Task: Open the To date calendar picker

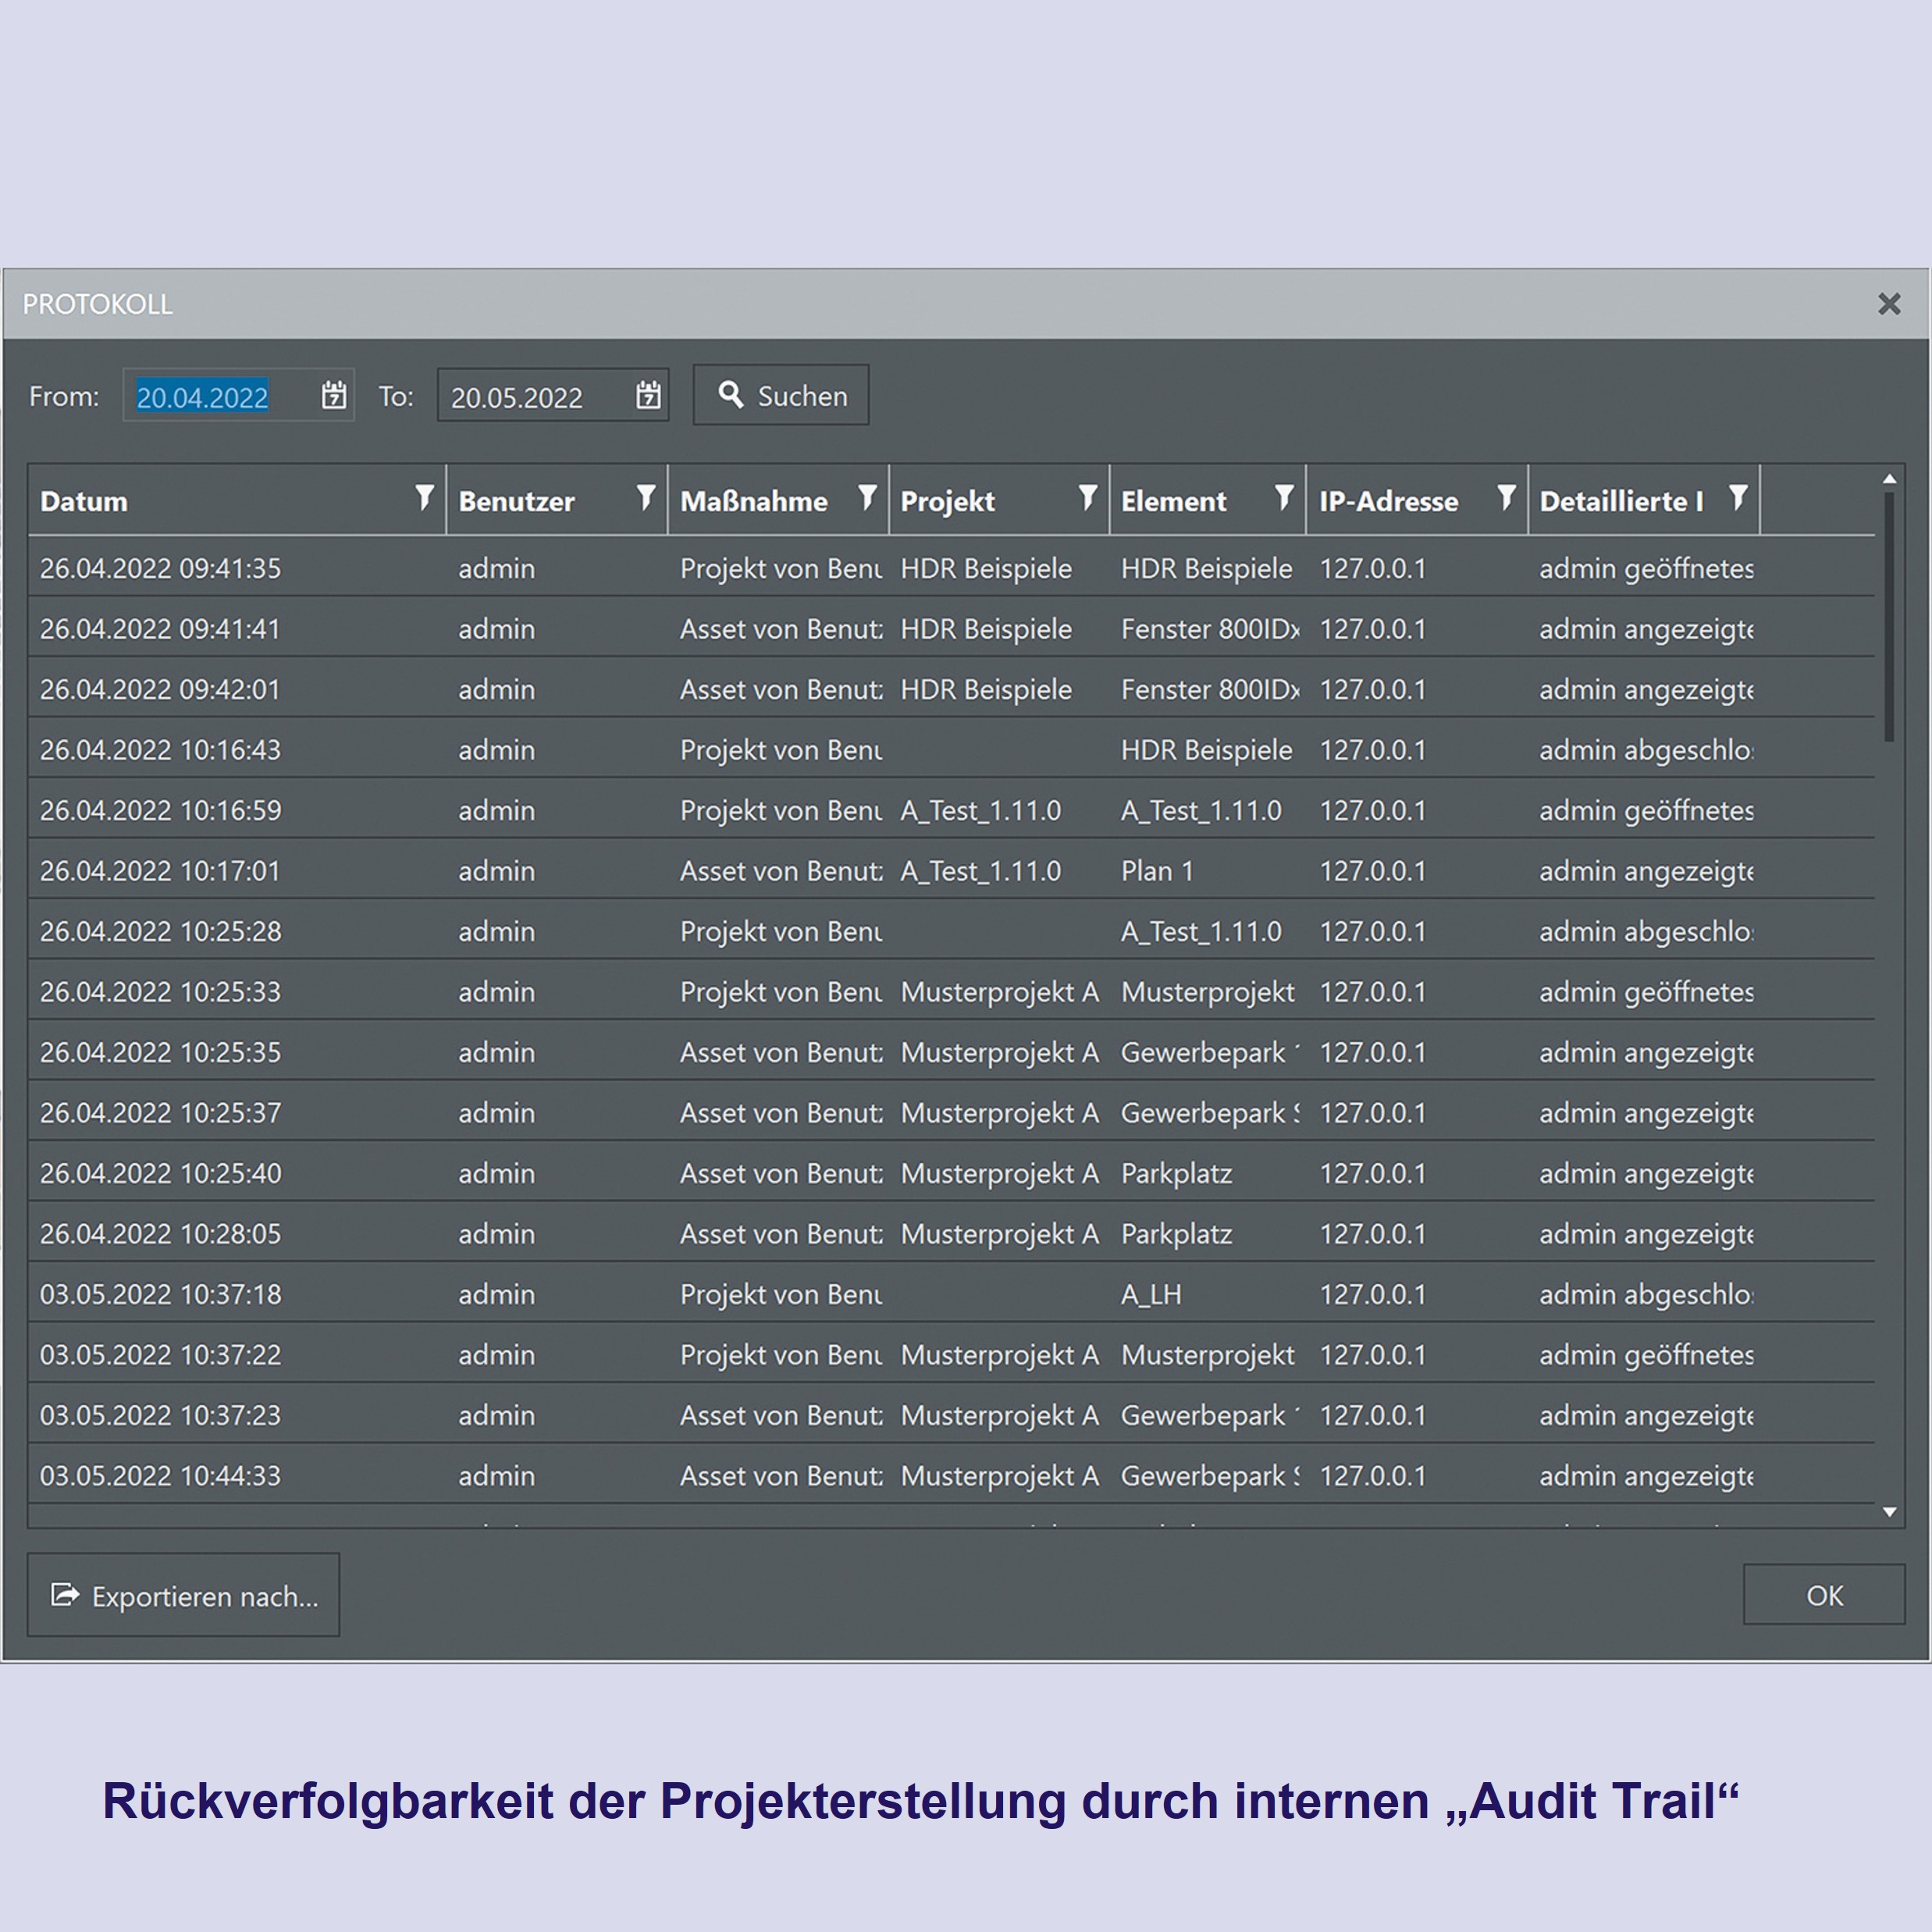Action: [x=648, y=396]
